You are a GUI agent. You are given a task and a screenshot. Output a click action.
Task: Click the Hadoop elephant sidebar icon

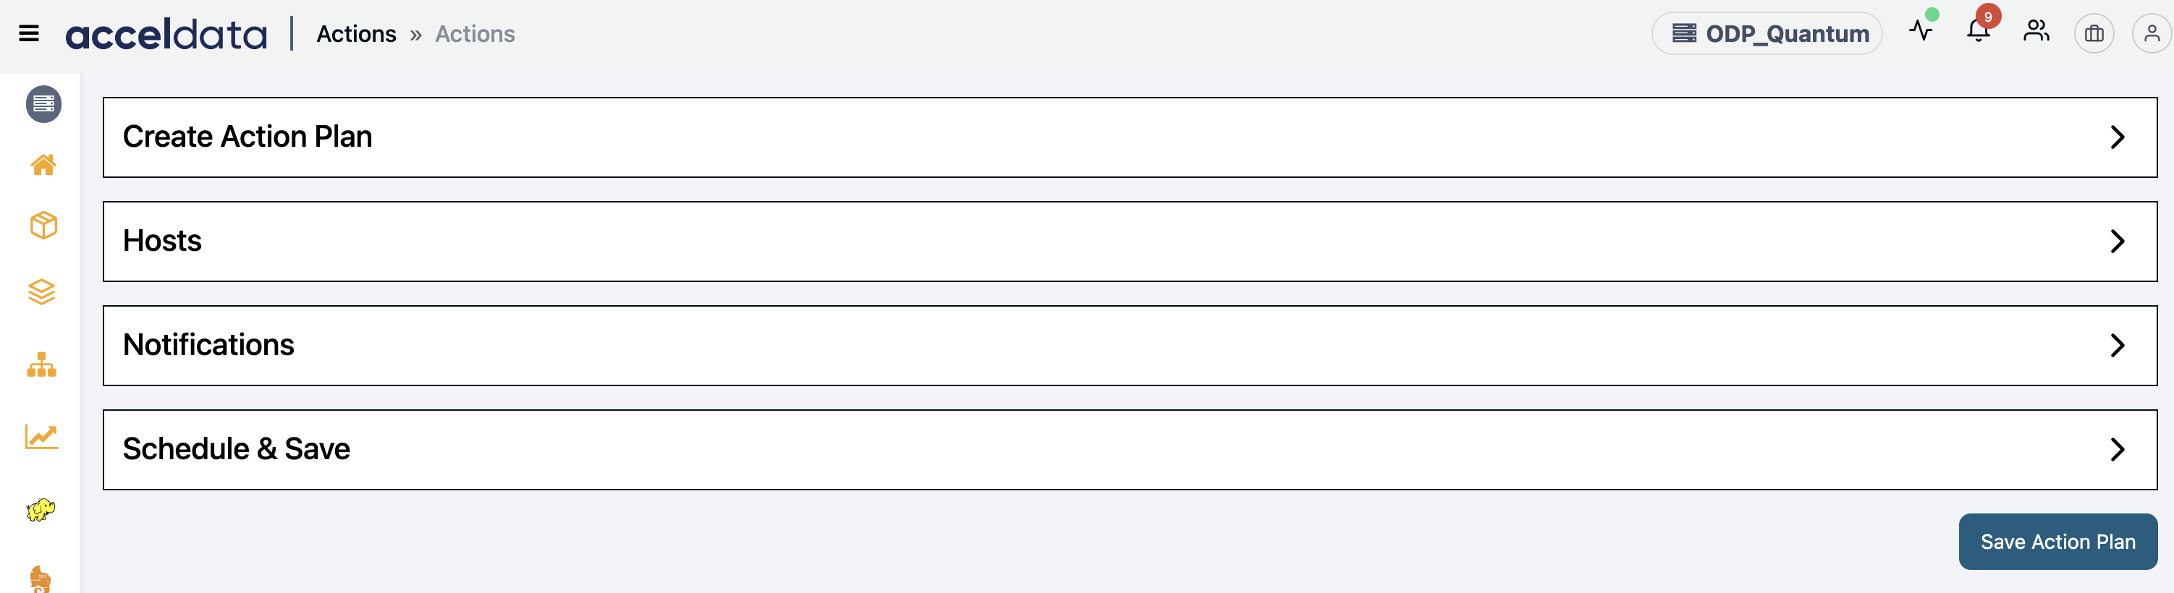coord(41,510)
